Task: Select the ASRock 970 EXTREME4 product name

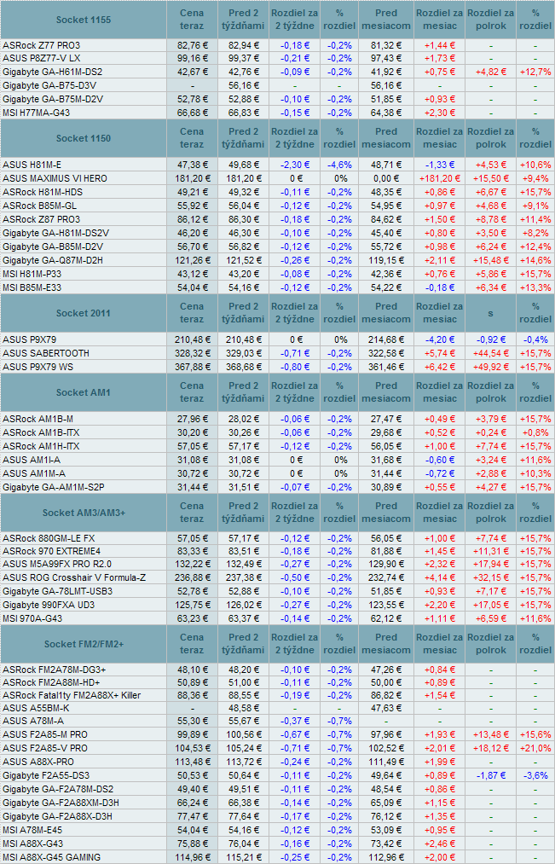Action: (52, 551)
